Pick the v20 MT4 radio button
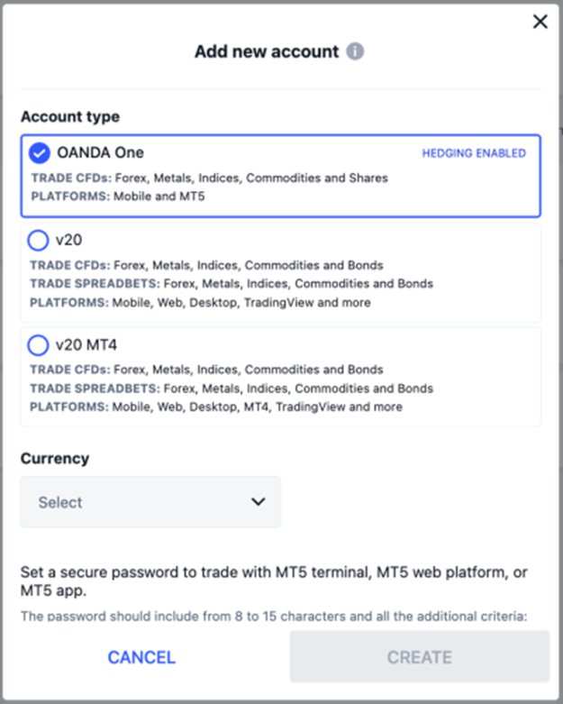Viewport: 563px width, 704px height. (x=38, y=345)
